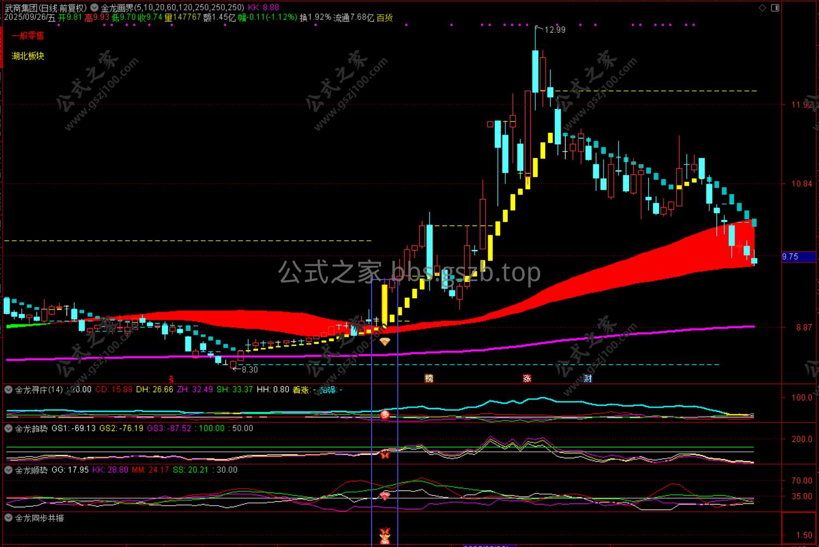The width and height of the screenshot is (819, 547).
Task: Click the 额1.45亿 turnover amount value
Action: tap(219, 17)
